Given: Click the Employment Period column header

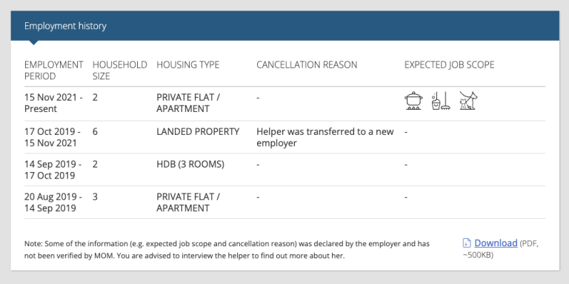Looking at the screenshot, I should click(53, 70).
